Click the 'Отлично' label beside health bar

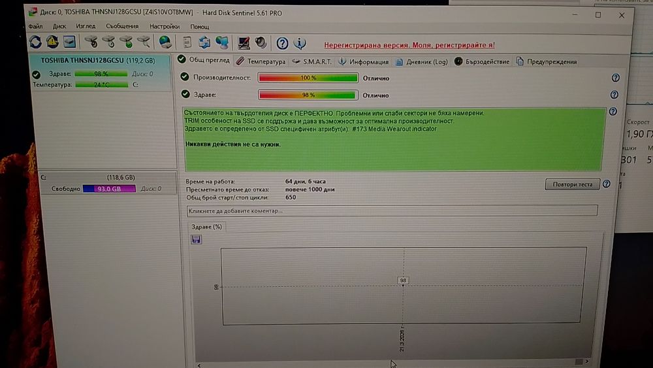click(x=375, y=95)
